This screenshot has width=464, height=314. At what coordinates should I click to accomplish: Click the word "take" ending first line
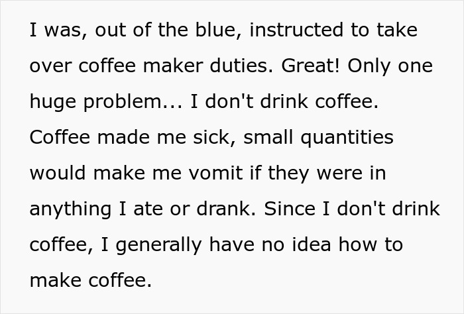click(x=397, y=30)
